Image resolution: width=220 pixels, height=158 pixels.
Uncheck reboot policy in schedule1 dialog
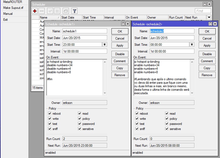50,114
